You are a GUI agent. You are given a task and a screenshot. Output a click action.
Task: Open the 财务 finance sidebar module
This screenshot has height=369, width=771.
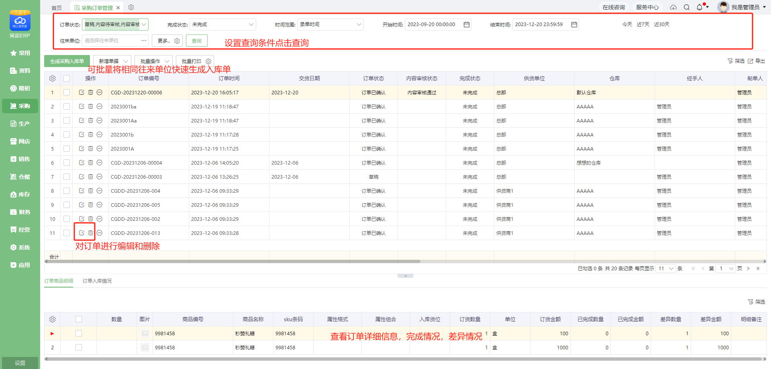tap(20, 212)
